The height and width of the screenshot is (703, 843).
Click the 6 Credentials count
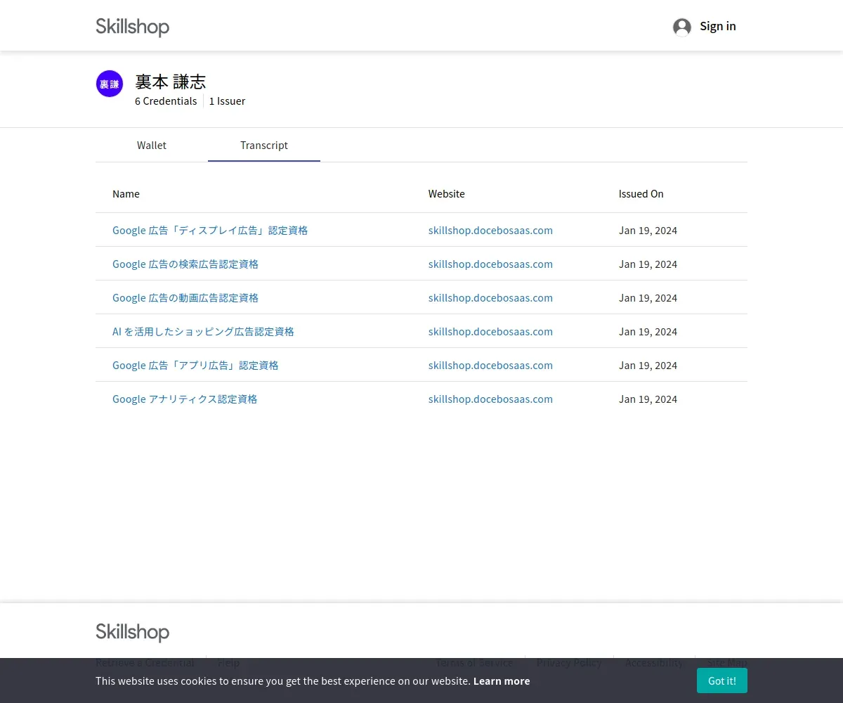pos(166,101)
